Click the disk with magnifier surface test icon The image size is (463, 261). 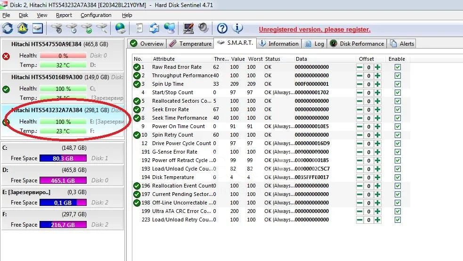(102, 28)
